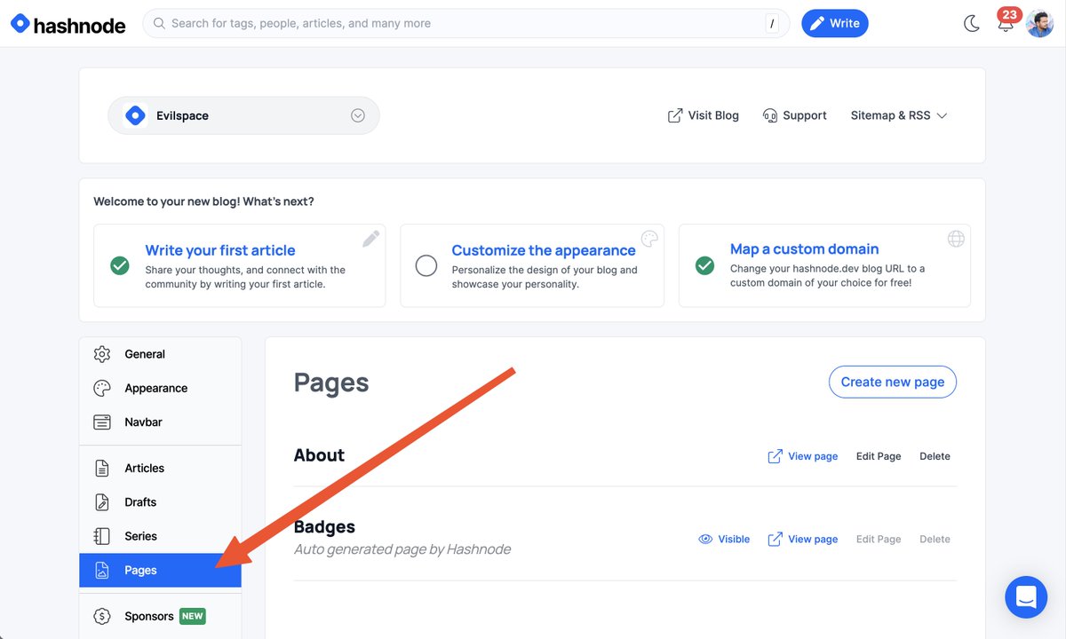1066x639 pixels.
Task: Click About row's external-link icon
Action: point(776,456)
